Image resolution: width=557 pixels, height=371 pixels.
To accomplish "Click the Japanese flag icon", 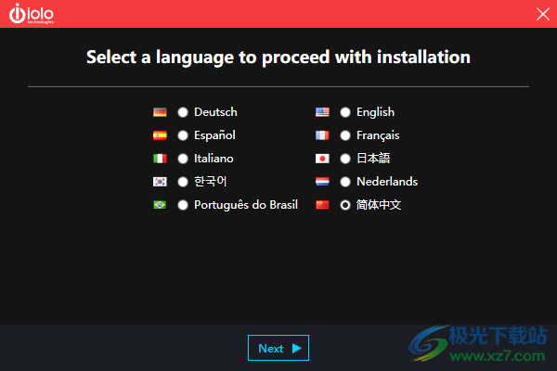I will 322,159.
